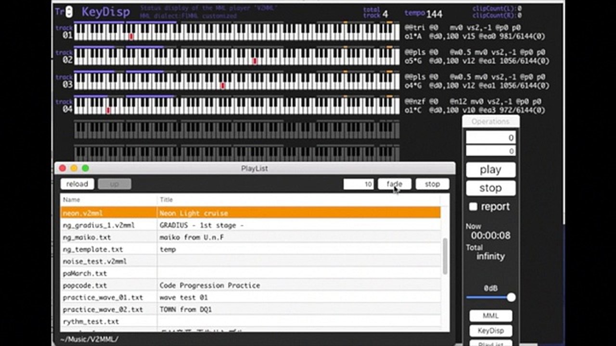616x346 pixels.
Task: Click the Name column header
Action: tap(109, 199)
